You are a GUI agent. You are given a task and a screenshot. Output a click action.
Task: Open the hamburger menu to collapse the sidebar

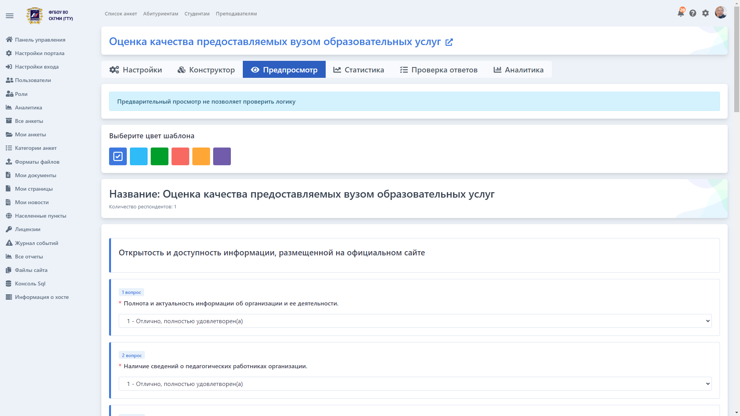[10, 16]
